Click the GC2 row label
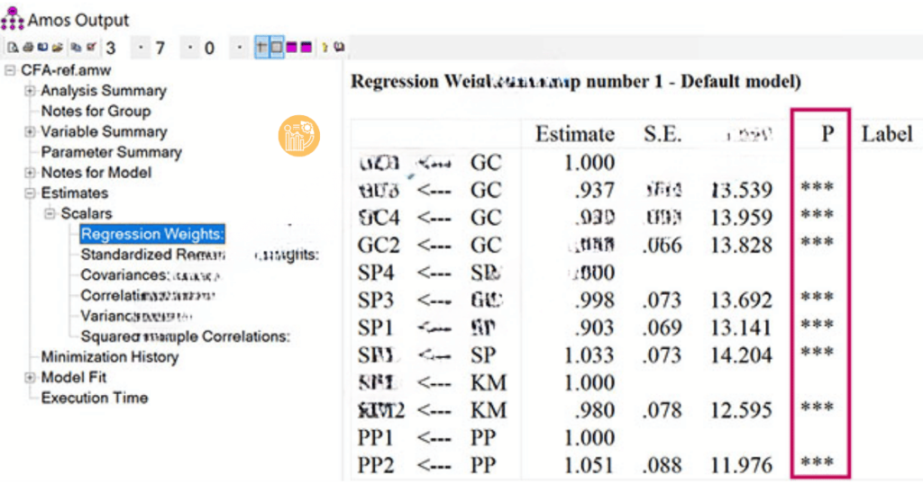Image resolution: width=923 pixels, height=484 pixels. point(379,246)
